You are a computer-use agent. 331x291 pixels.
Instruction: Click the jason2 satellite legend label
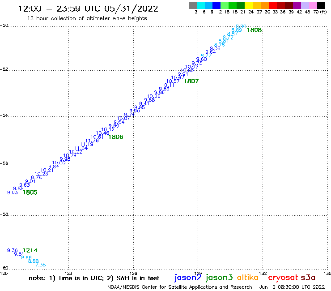pos(188,278)
